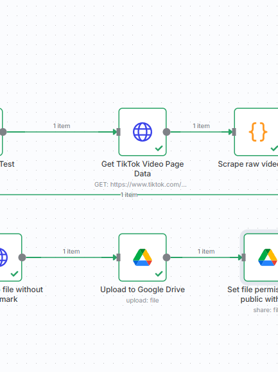This screenshot has width=278, height=372.
Task: Click 1 item label before Set file permissions node
Action: tap(206, 252)
